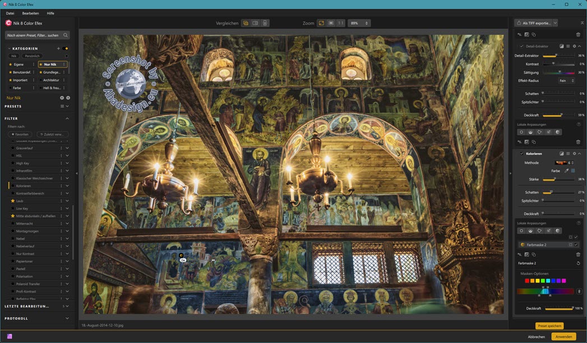Open Effekt-Radius Fein dropdown
This screenshot has width=587, height=343.
point(566,81)
